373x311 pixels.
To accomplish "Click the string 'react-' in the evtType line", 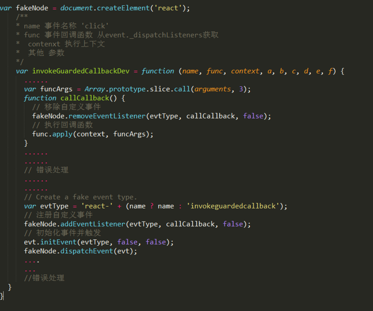I will coord(97,206).
